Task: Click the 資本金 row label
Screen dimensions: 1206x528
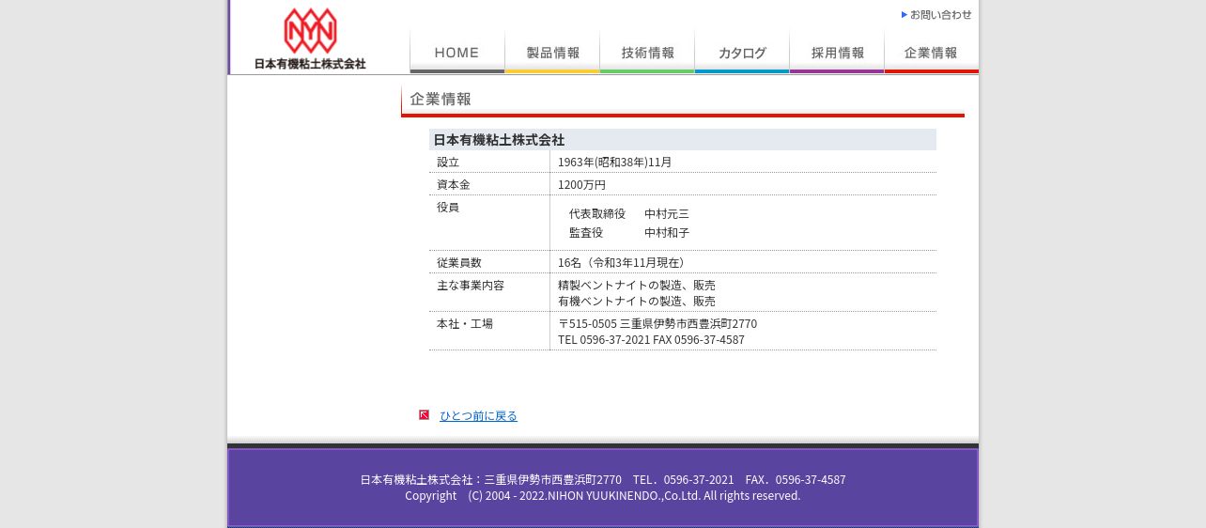Action: tap(454, 184)
